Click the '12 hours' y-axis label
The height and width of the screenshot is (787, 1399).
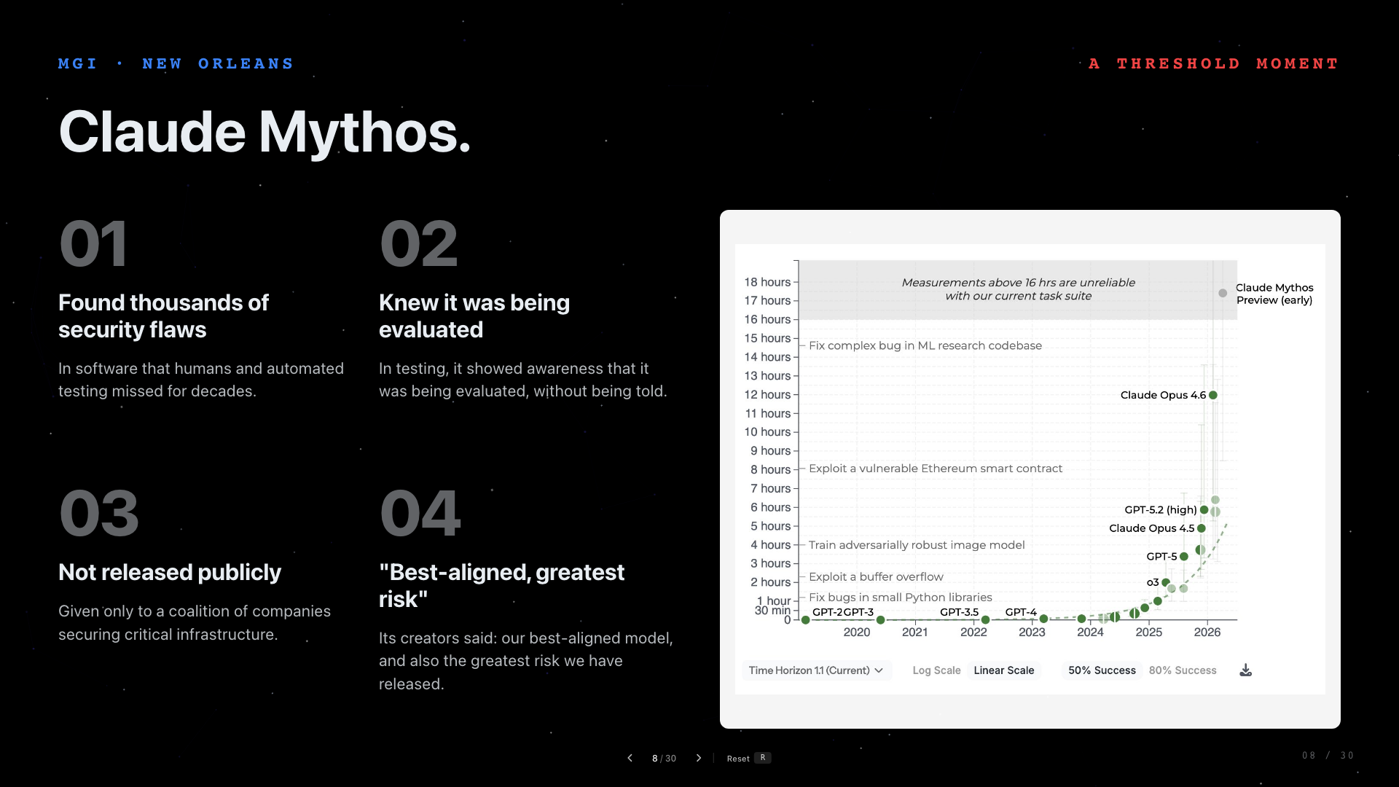pos(767,395)
